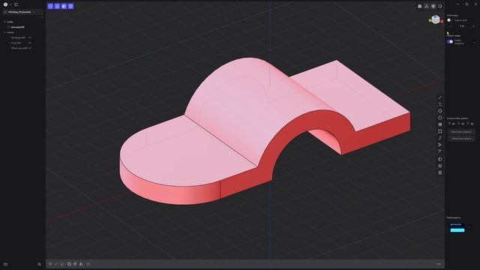Switch to control-point selection mode
The image size is (480, 270).
tap(50, 6)
